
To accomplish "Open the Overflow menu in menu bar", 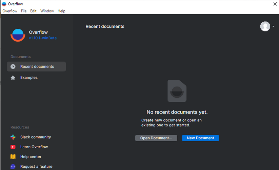I will (10, 11).
